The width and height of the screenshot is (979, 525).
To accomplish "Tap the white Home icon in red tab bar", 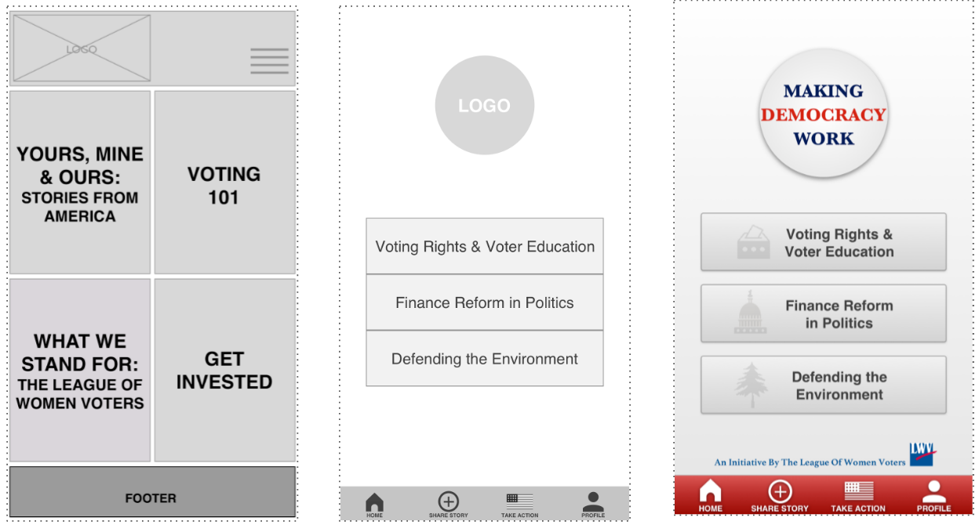I will [x=710, y=492].
